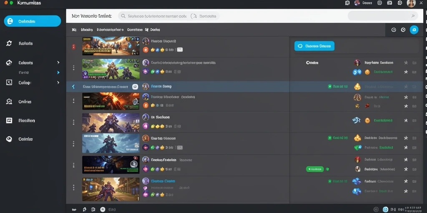Toggle the star in the green gem row
This screenshot has width=427, height=213.
(x=406, y=147)
